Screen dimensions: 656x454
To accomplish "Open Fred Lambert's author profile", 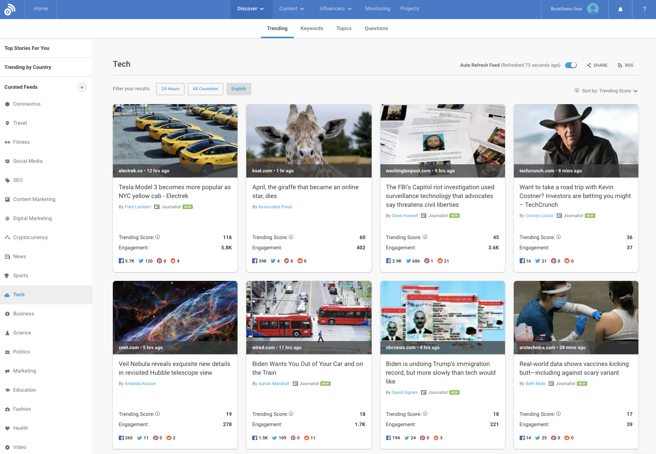I will coord(138,206).
